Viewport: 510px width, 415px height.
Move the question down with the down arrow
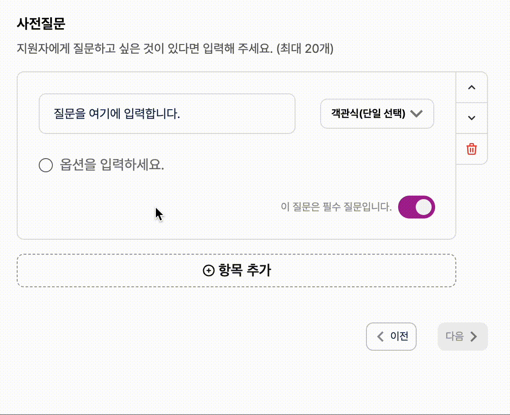471,118
